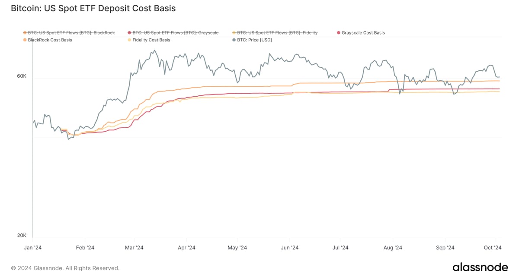Click the struck-through BlackRock ETF Flows legend dot

pyautogui.click(x=25, y=33)
